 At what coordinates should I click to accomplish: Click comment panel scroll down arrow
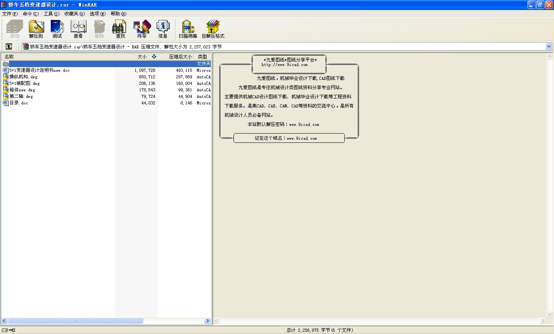549,314
